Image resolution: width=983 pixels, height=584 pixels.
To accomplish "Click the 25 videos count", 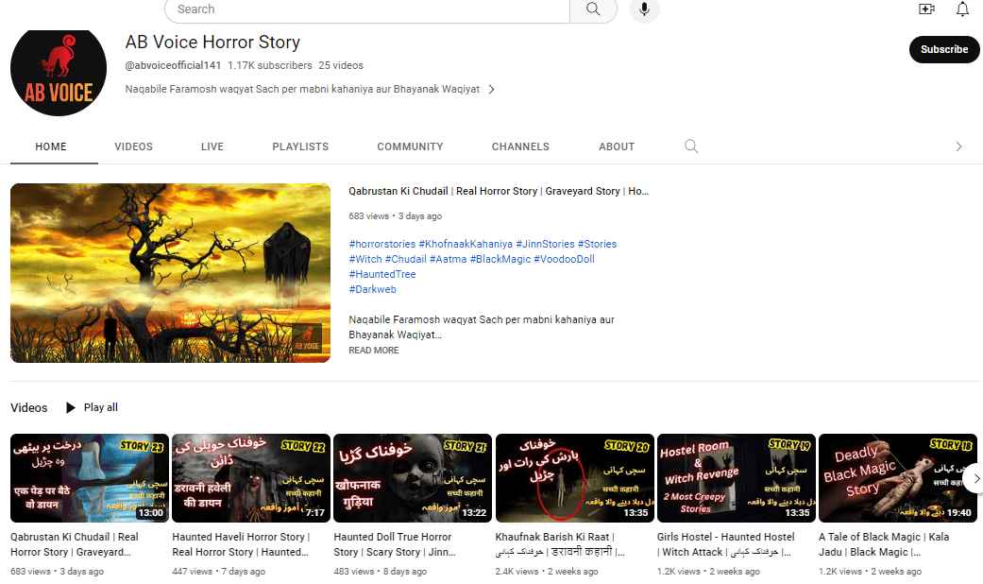I will pyautogui.click(x=341, y=65).
